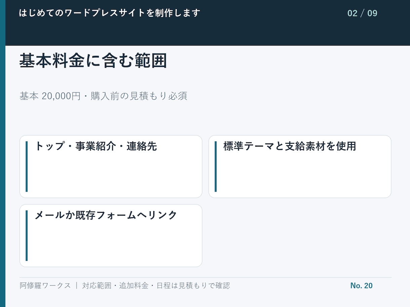Click the header title はじめてのワードプレスサイトを制作します
Screen dimensions: 410x307
110,13
